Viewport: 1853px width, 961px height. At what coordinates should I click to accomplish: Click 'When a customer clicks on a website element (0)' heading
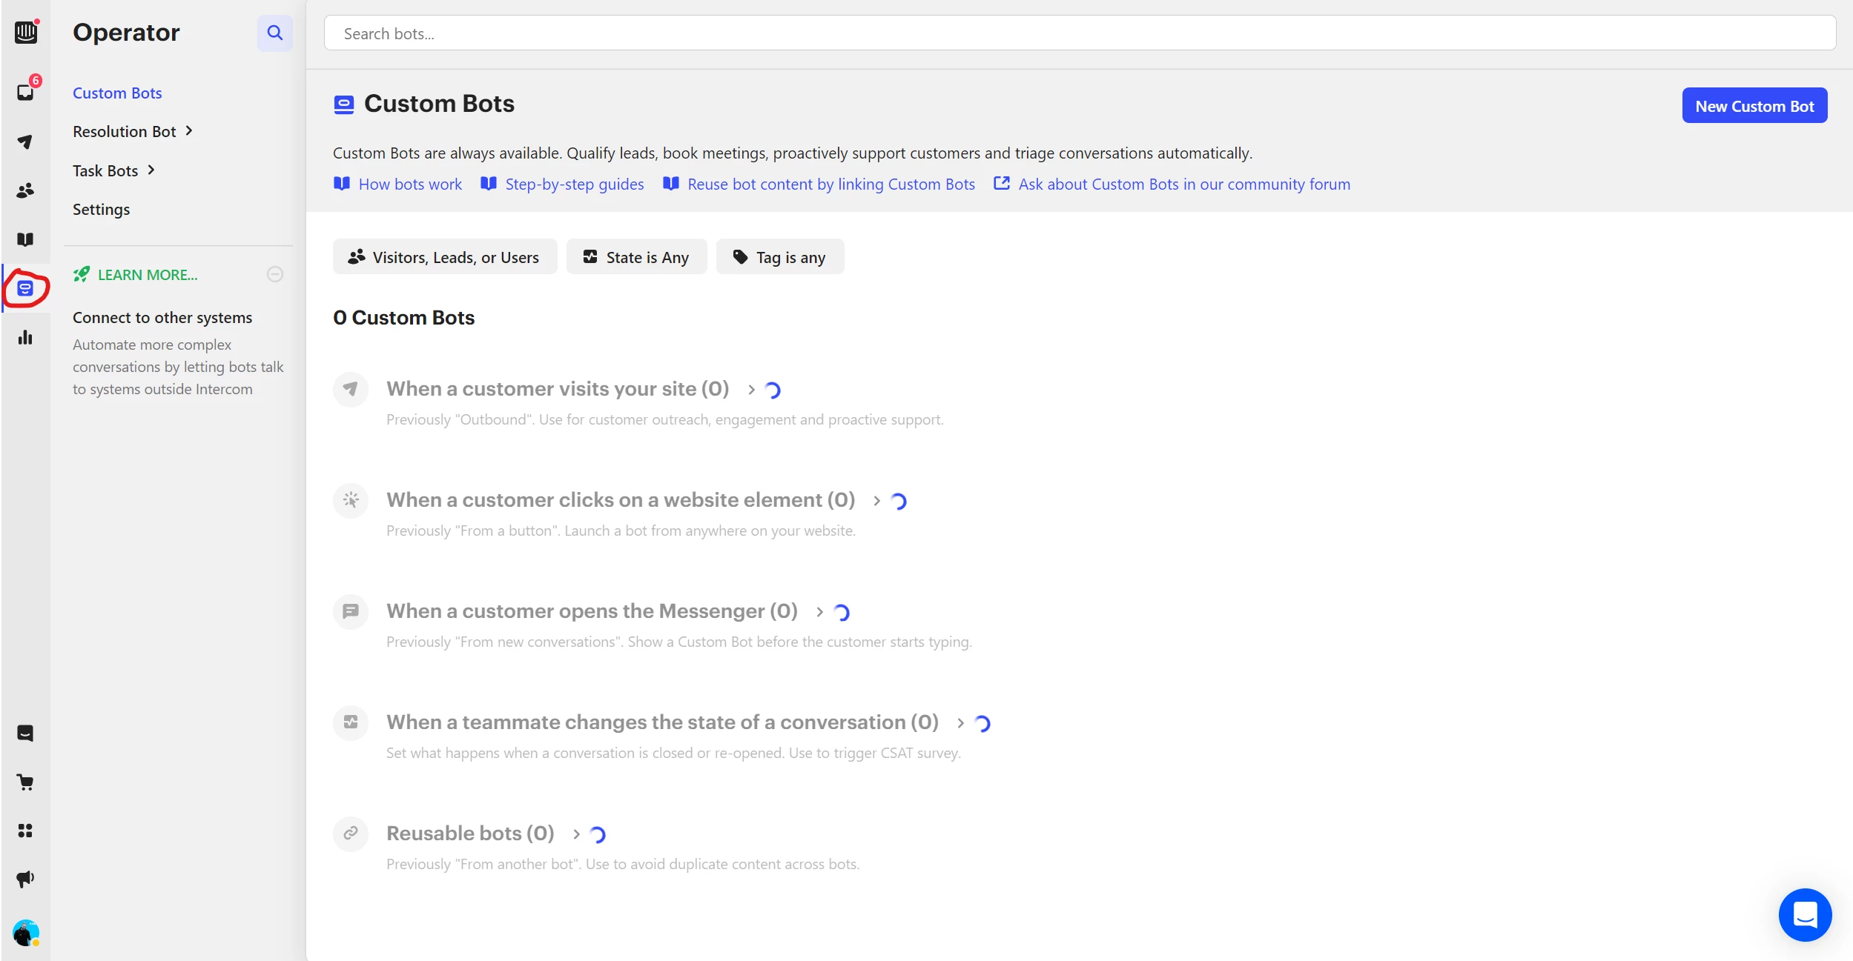pyautogui.click(x=621, y=499)
